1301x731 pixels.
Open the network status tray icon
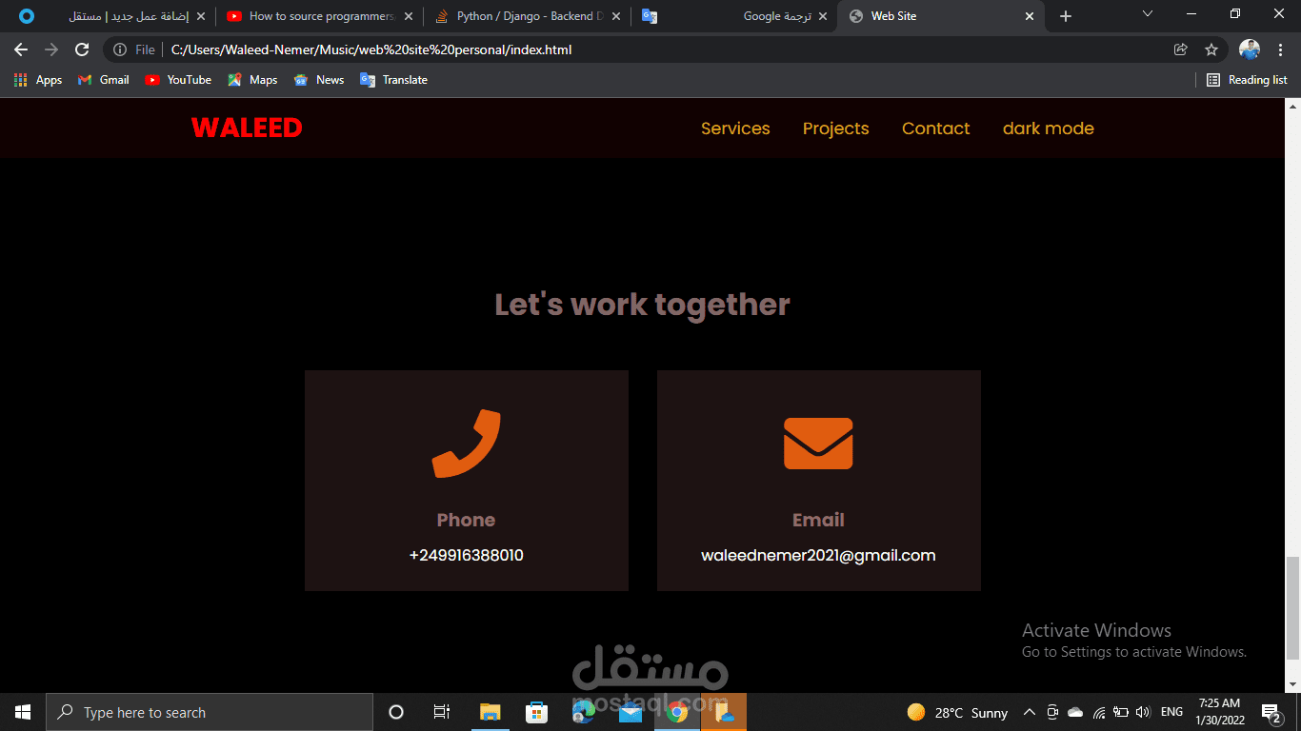1098,712
